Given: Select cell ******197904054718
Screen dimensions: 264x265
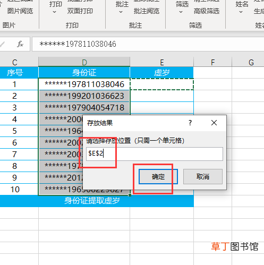Looking at the screenshot, I should [84, 108].
